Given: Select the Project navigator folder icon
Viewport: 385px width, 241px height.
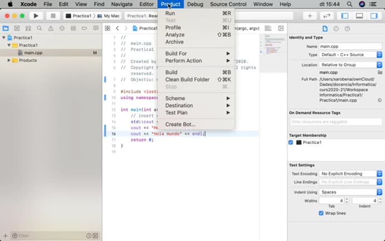Looking at the screenshot, I should pyautogui.click(x=6, y=28).
